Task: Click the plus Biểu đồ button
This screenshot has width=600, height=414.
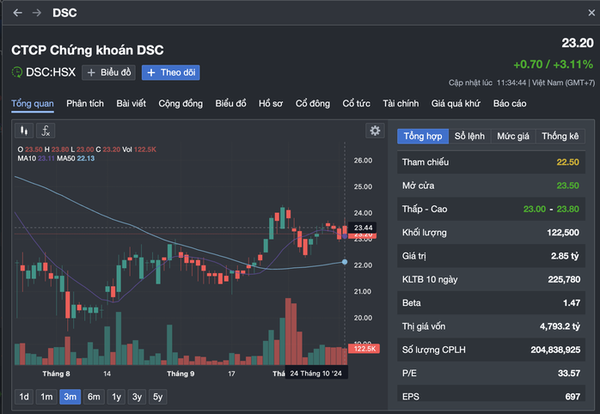Action: click(108, 73)
